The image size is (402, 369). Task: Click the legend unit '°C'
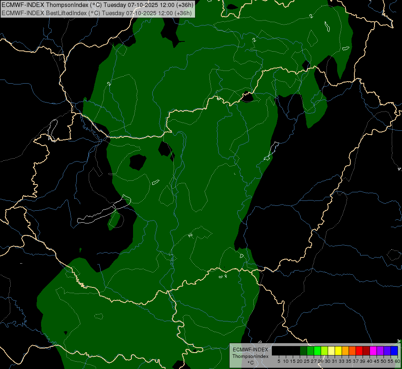250,363
